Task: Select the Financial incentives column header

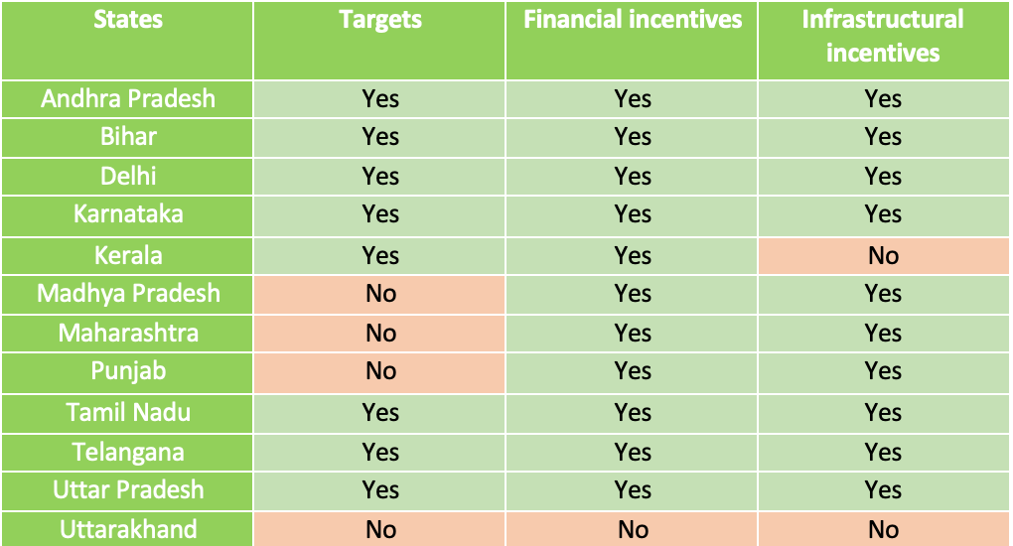Action: 632,41
